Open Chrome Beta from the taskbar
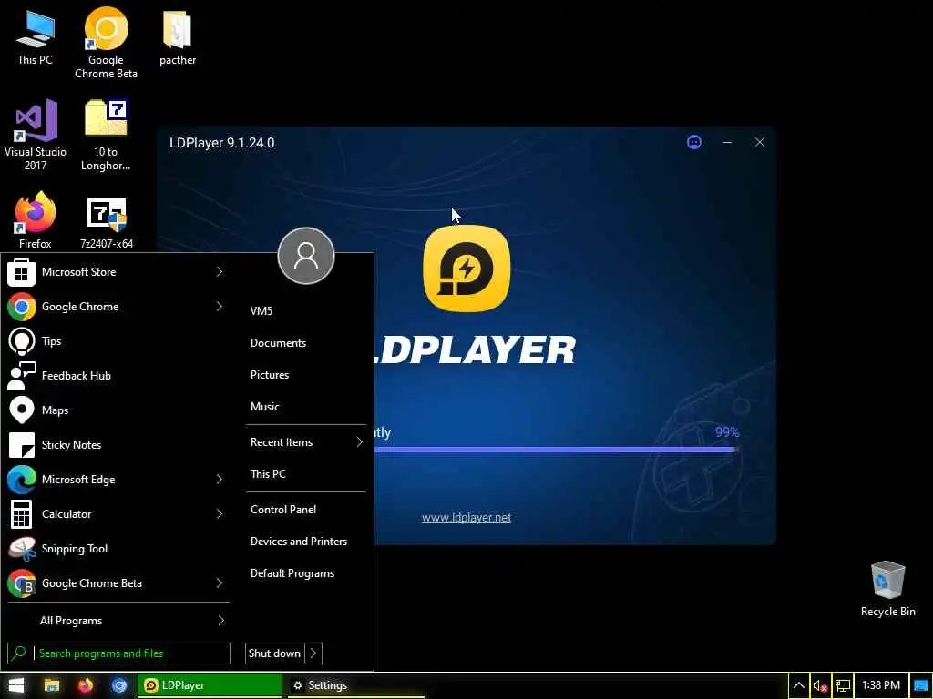Image resolution: width=933 pixels, height=699 pixels. 119,685
